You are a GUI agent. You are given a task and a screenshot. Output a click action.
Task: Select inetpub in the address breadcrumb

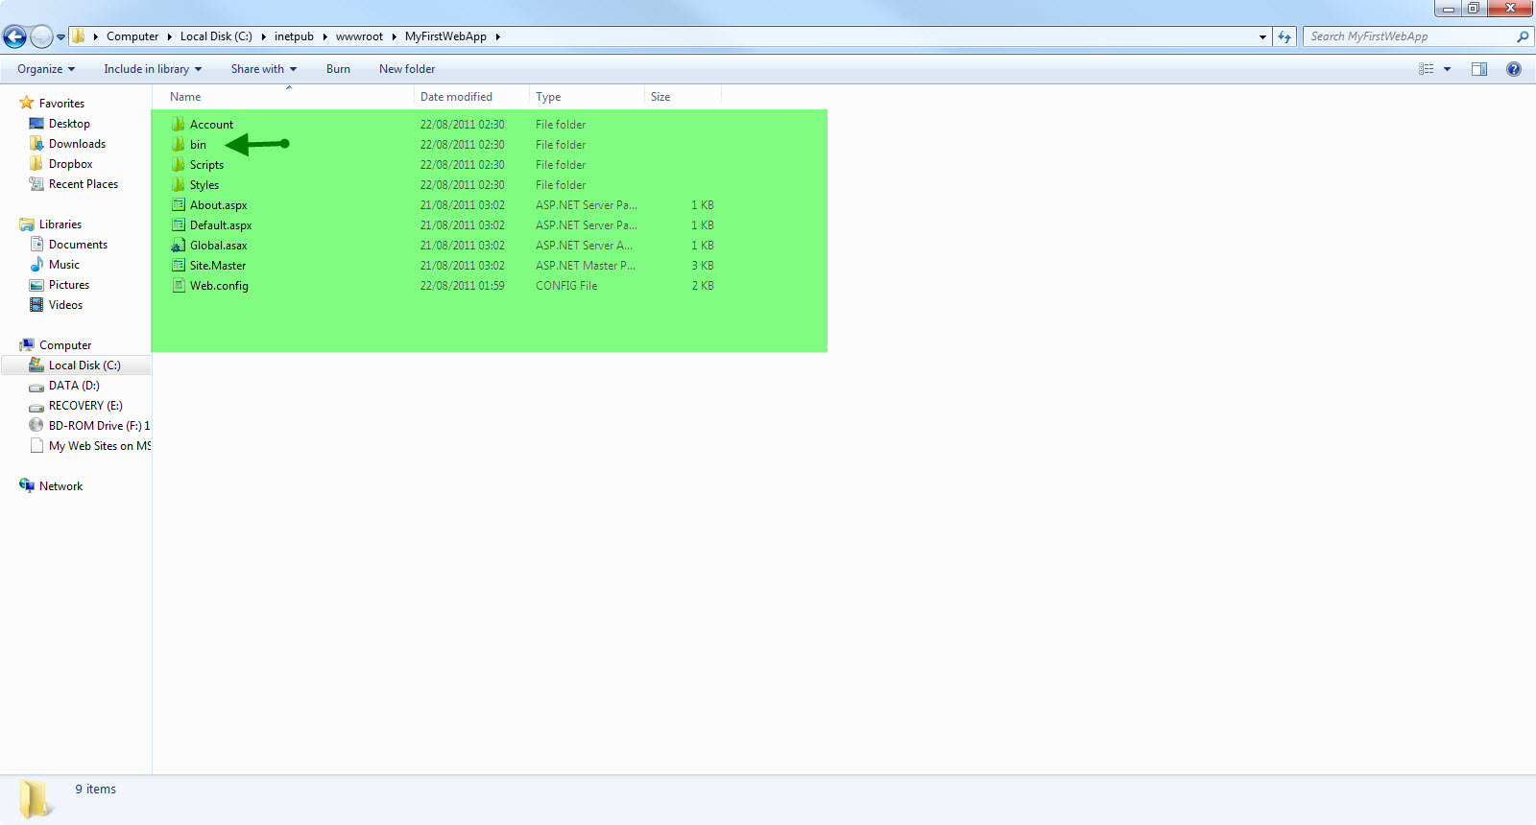294,36
